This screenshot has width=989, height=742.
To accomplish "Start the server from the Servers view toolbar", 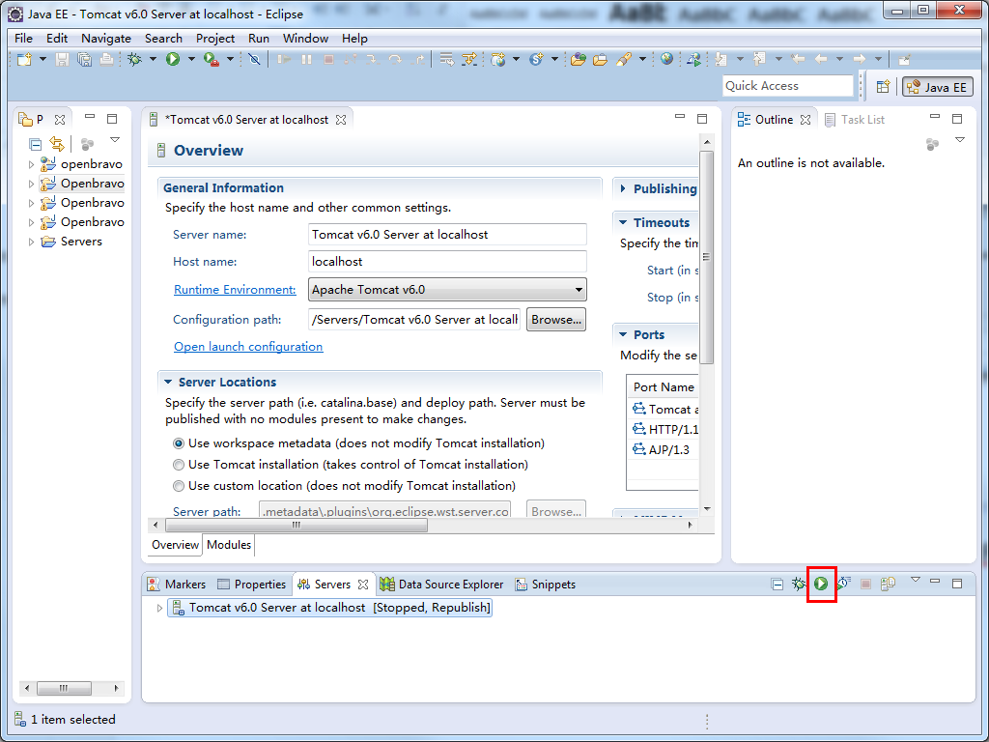I will point(821,584).
